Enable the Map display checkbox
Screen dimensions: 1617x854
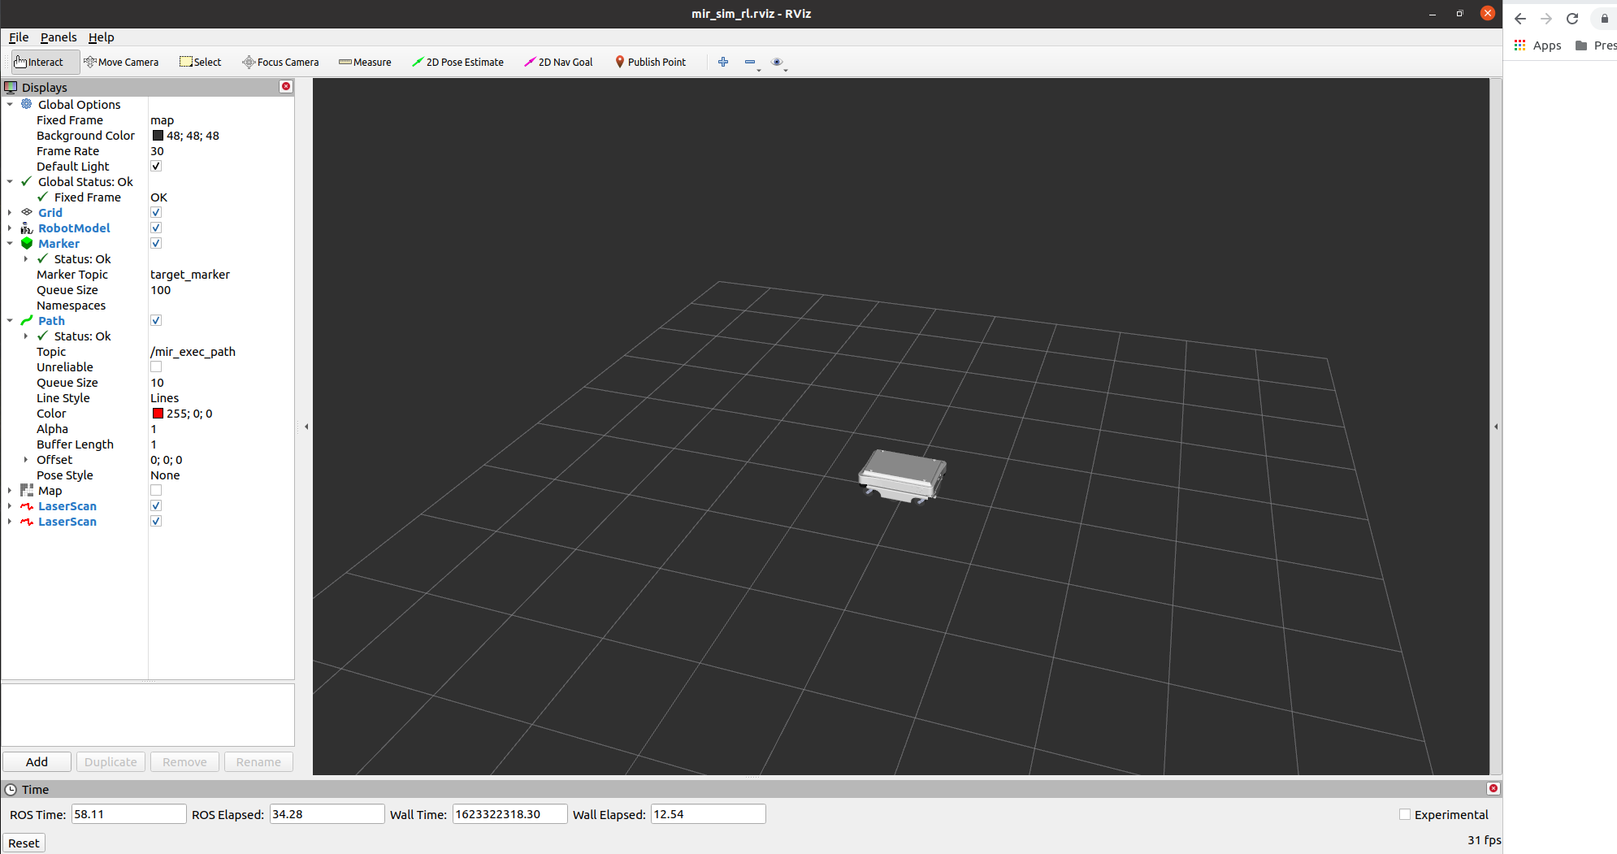[156, 490]
